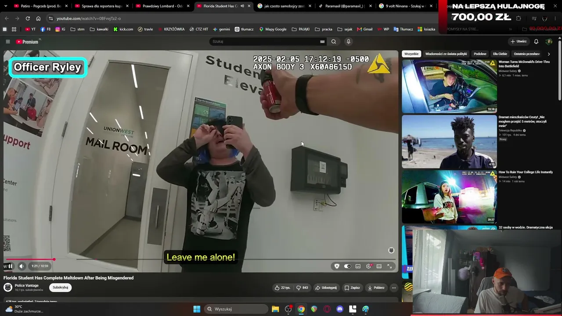Viewport: 562px width, 316px height.
Task: Expand the strm bookmarks folder
Action: 77,29
